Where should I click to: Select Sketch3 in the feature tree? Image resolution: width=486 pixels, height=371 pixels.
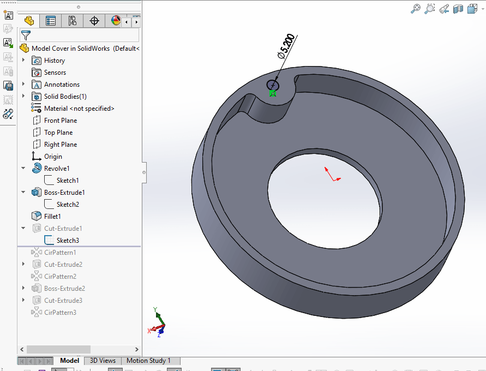68,241
